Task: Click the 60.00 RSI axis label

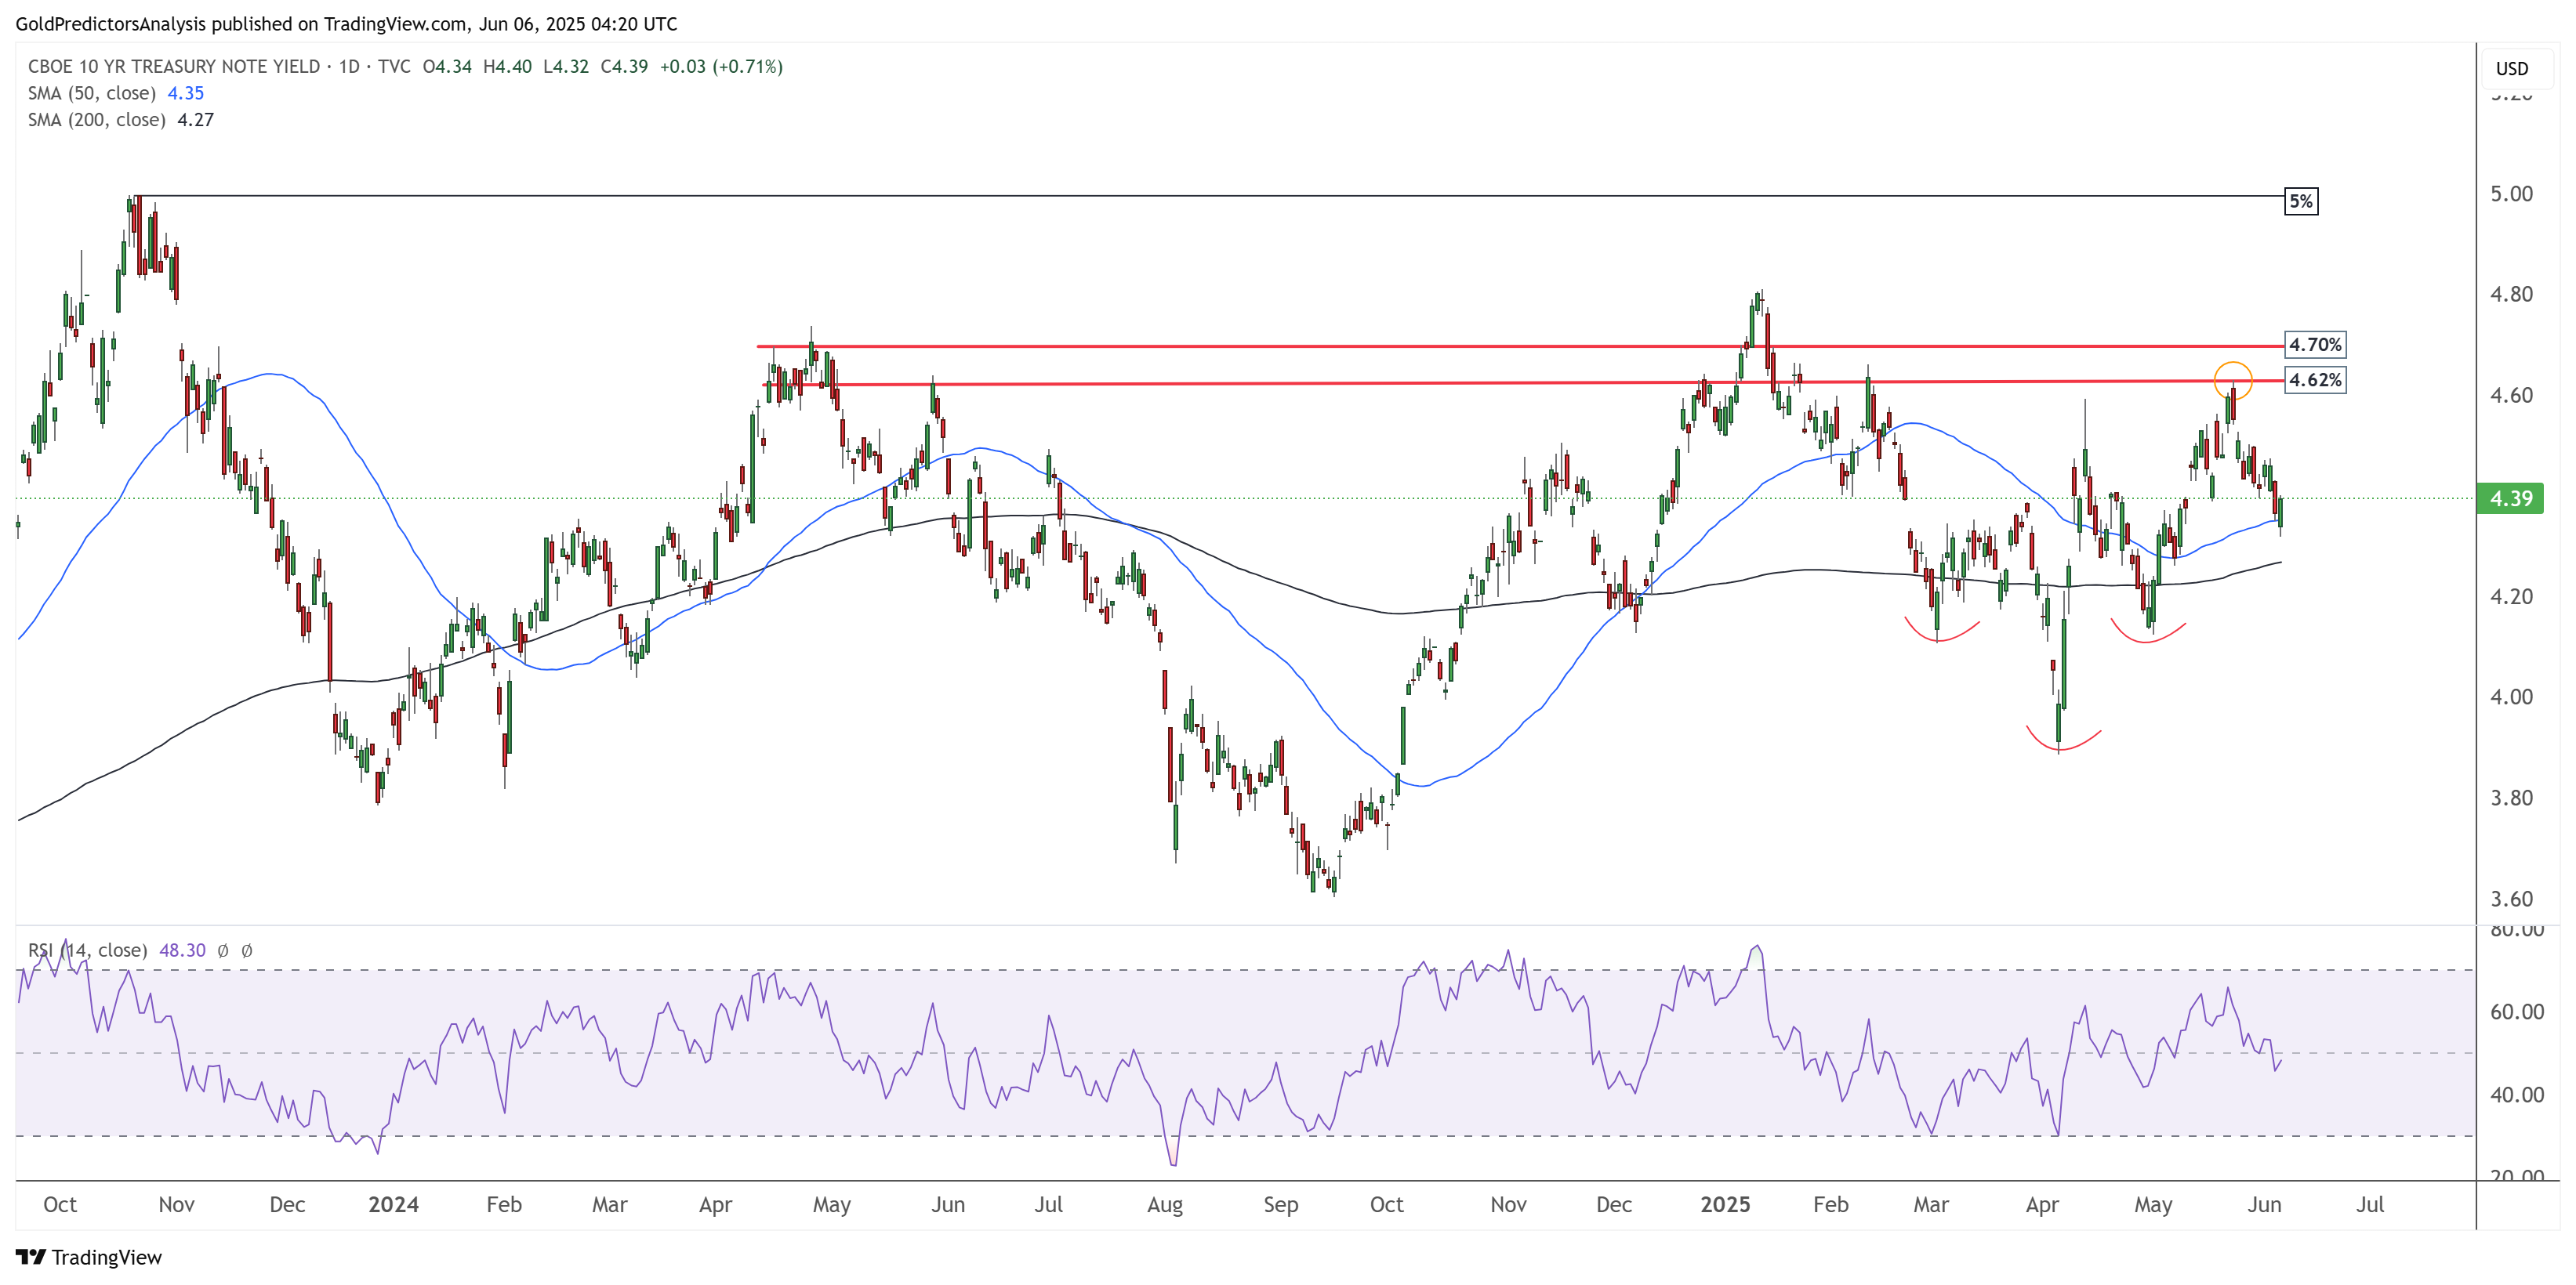Action: pyautogui.click(x=2517, y=1012)
